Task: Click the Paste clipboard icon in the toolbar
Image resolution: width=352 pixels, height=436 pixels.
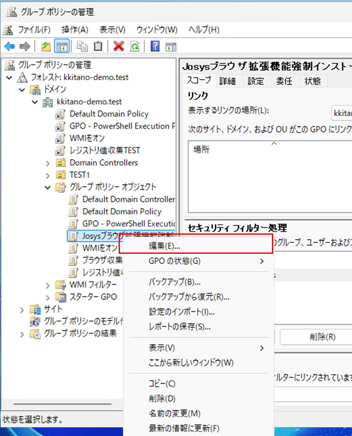Action: point(98,46)
